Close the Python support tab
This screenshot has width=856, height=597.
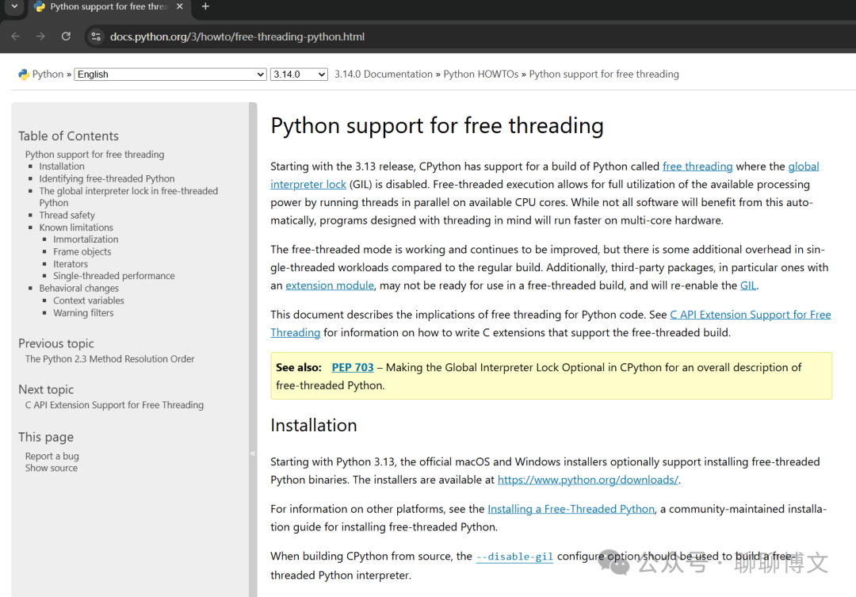[180, 6]
